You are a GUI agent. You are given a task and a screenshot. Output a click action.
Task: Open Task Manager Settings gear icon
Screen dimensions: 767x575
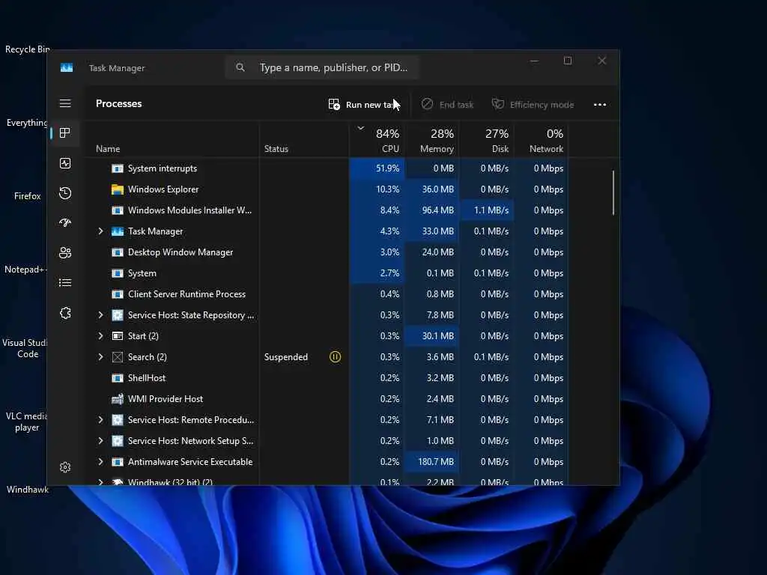click(65, 467)
